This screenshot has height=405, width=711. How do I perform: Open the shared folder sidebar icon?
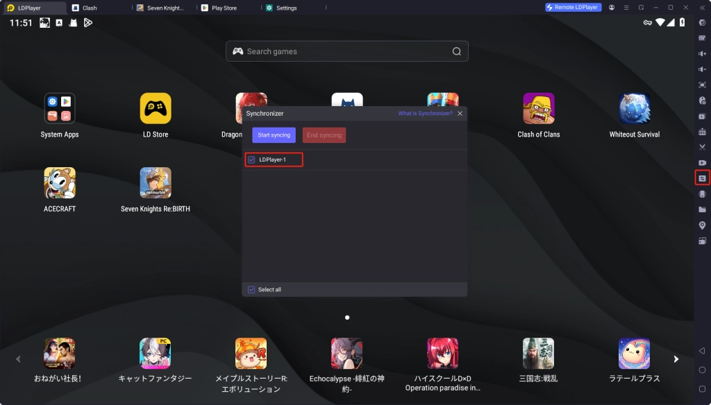pos(702,209)
